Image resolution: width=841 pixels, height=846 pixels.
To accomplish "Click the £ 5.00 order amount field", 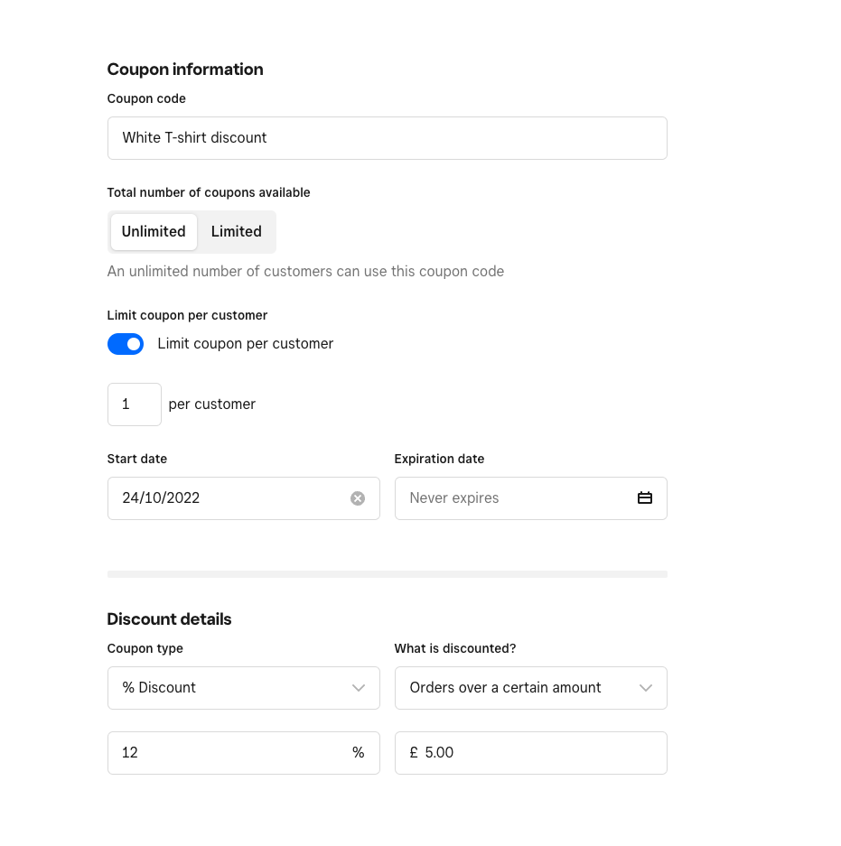I will (x=531, y=752).
